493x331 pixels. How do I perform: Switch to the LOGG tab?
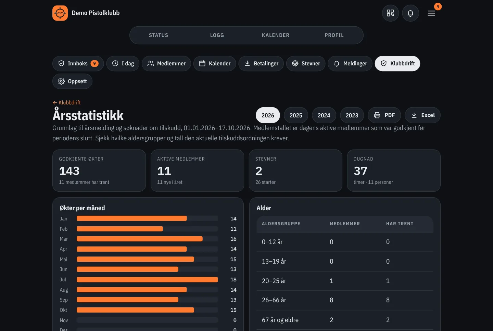[217, 35]
